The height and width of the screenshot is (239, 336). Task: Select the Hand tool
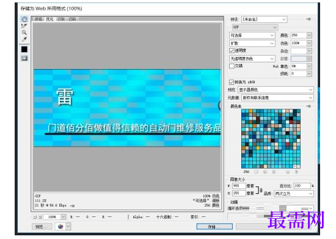(24, 19)
